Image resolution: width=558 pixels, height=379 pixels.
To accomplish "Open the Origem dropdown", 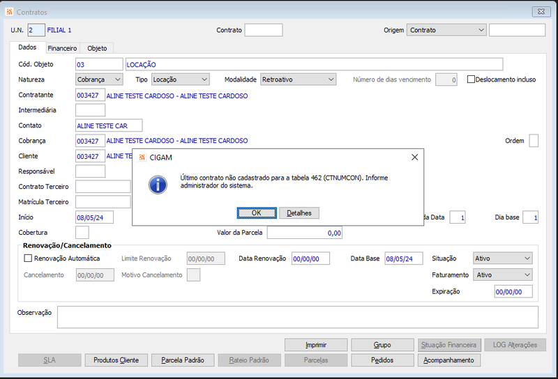I will coord(446,30).
